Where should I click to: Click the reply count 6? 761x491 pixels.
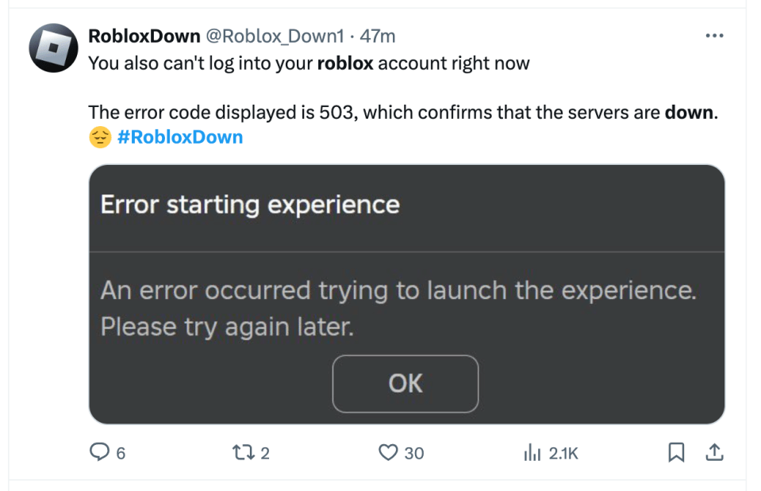pos(121,453)
